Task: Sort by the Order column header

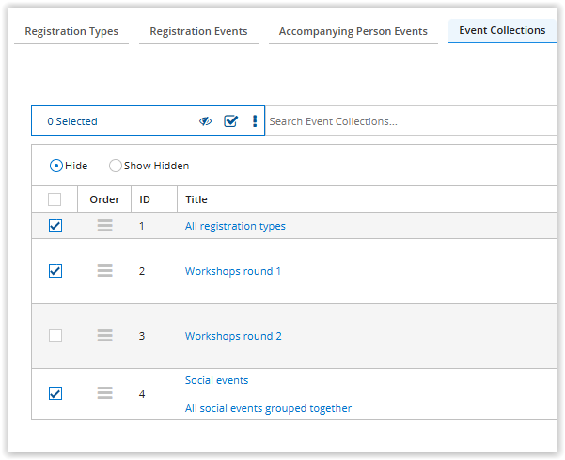Action: [x=104, y=199]
